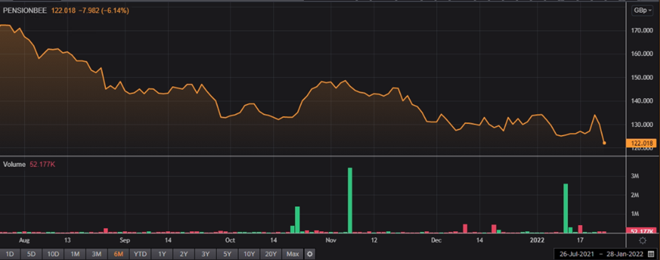Select the 1D time range

click(11, 254)
